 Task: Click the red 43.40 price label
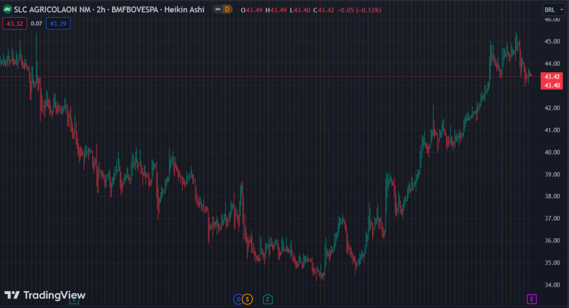552,86
